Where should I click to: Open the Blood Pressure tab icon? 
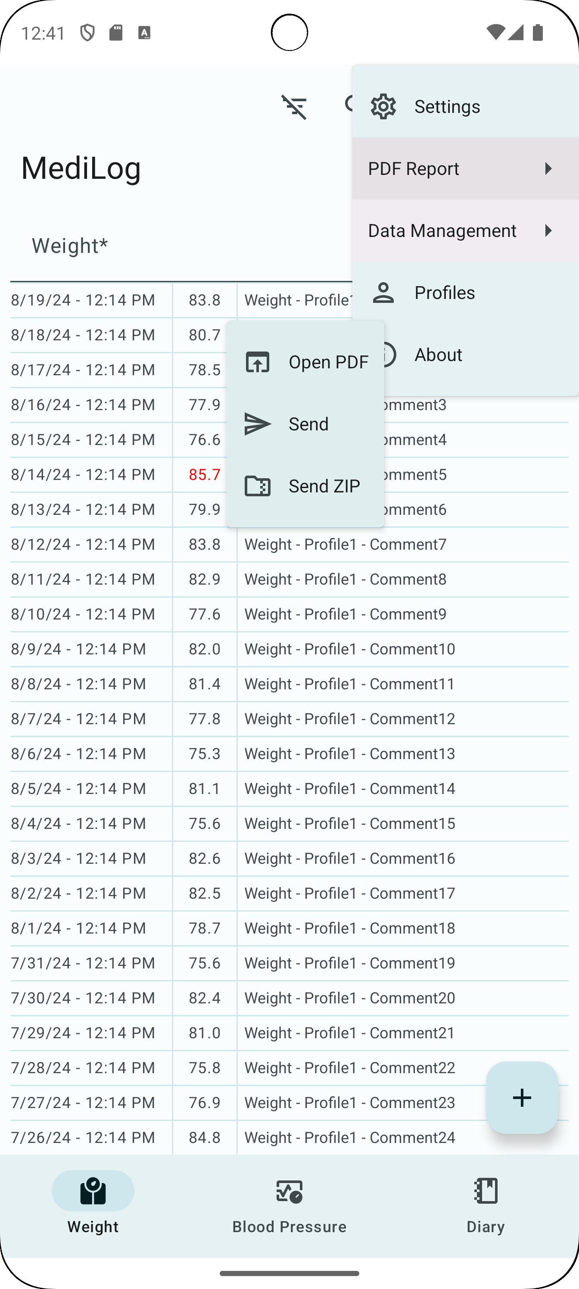point(289,1192)
